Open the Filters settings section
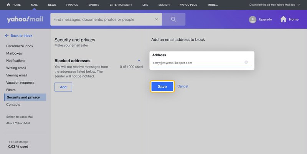This screenshot has width=307, height=154. tap(11, 90)
